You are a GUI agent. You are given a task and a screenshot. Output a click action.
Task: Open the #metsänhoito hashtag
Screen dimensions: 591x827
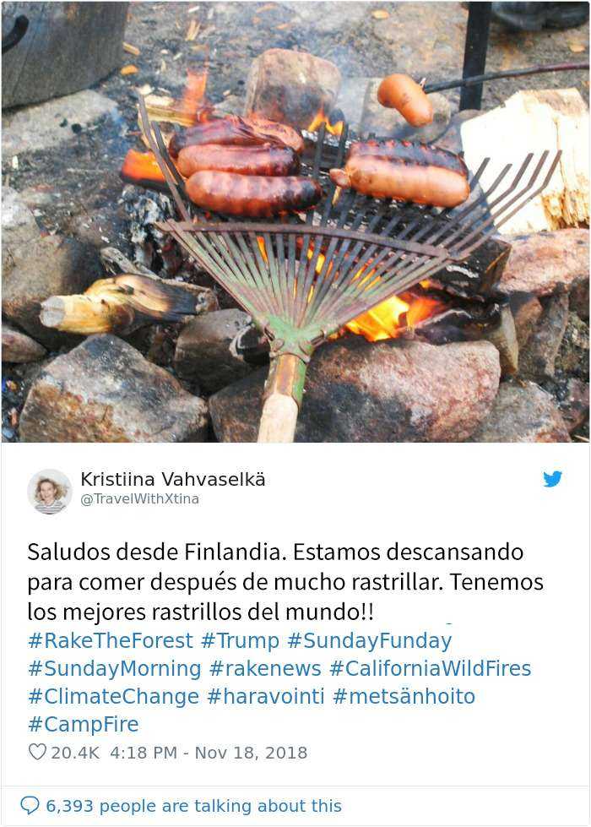pyautogui.click(x=404, y=696)
